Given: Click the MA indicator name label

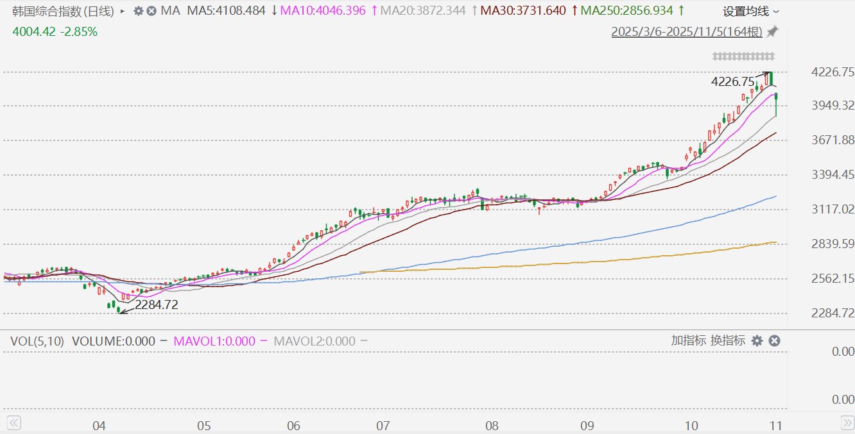Looking at the screenshot, I should (171, 11).
